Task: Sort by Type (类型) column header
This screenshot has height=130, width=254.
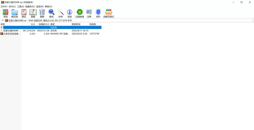Action: [x=60, y=24]
